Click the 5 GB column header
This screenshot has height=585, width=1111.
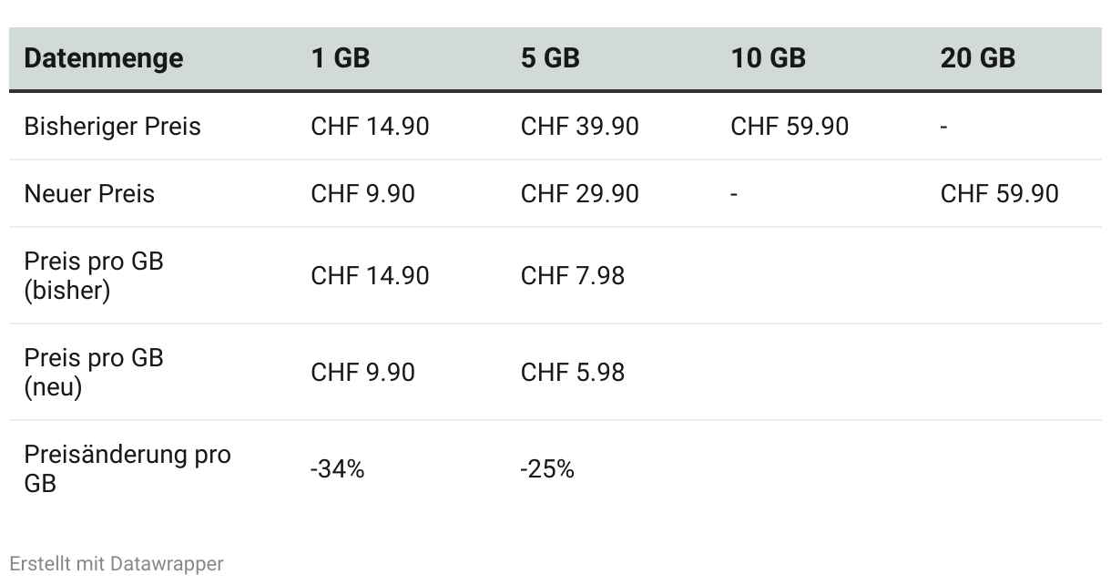pos(550,58)
